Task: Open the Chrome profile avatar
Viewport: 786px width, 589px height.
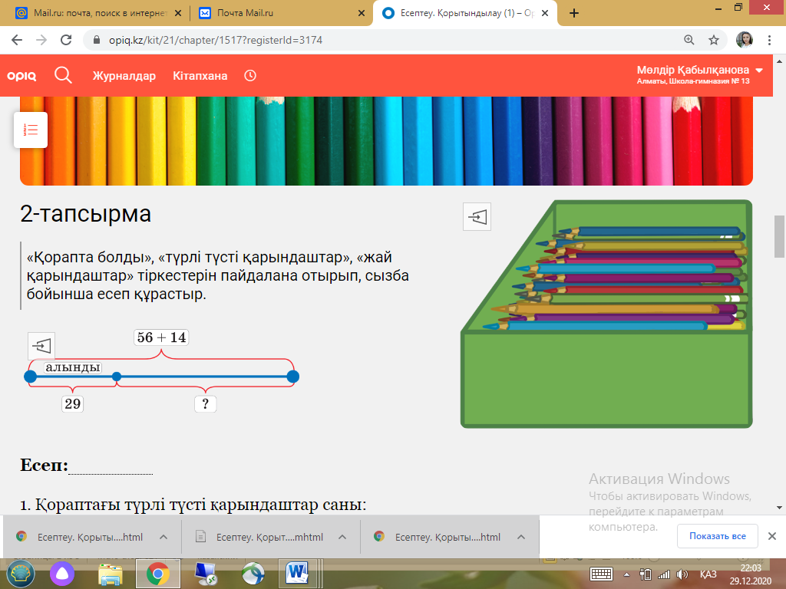Action: 745,40
